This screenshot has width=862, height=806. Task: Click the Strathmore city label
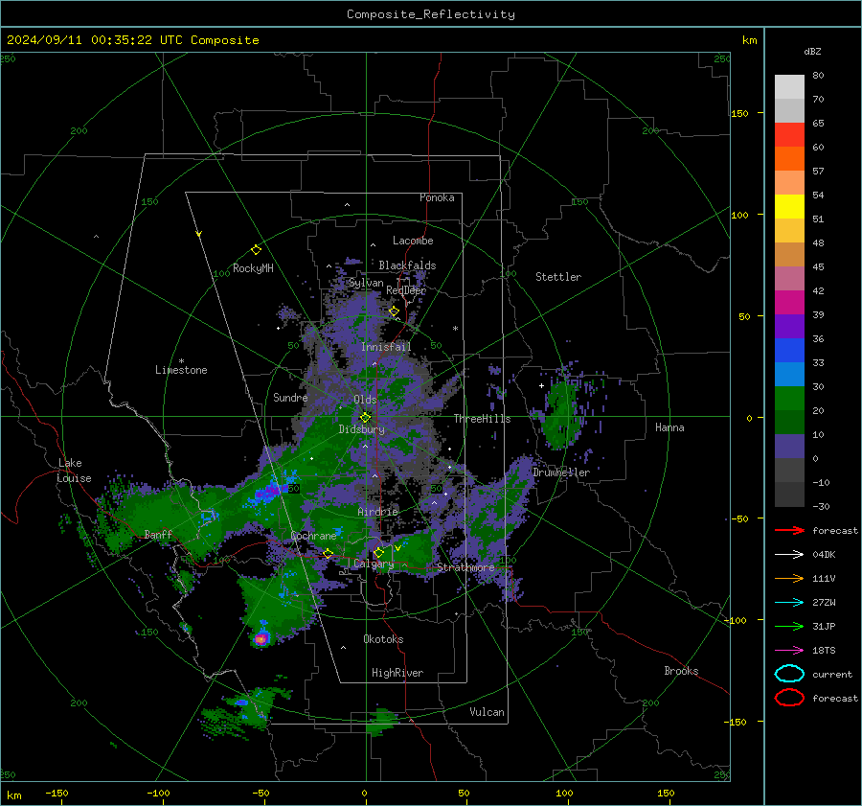[x=465, y=566]
